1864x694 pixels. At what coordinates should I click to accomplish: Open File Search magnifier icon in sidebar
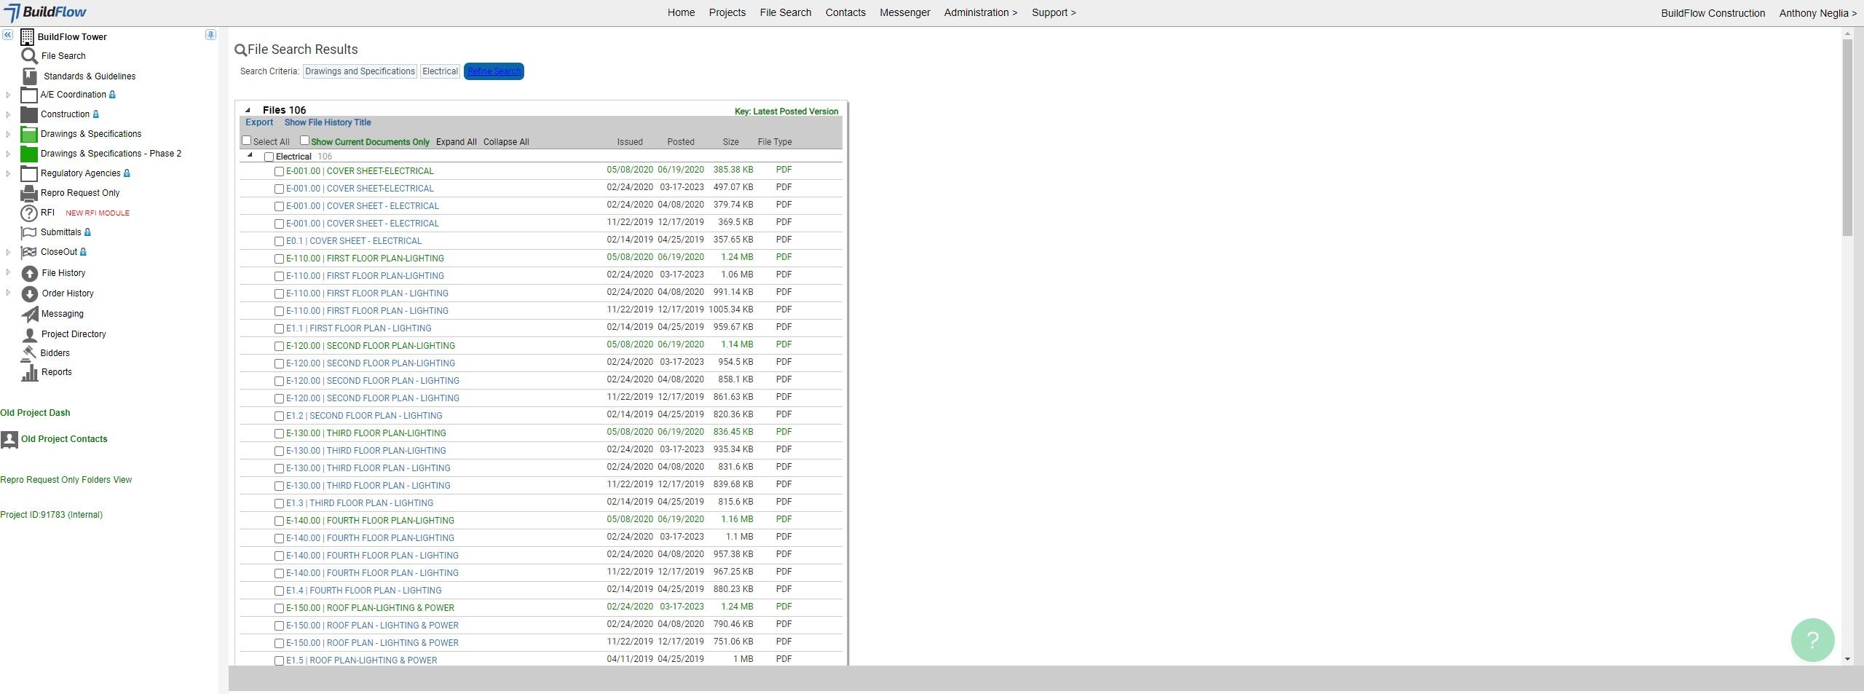click(x=29, y=56)
